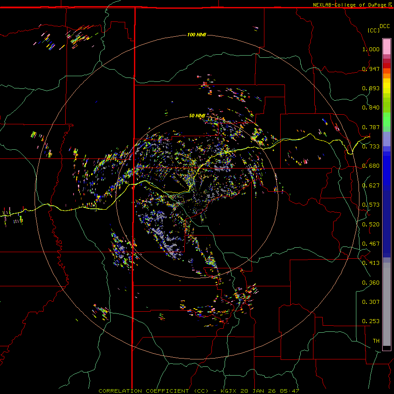This screenshot has height=394, width=394.
Task: Click the TH threshold label
Action: (x=376, y=341)
